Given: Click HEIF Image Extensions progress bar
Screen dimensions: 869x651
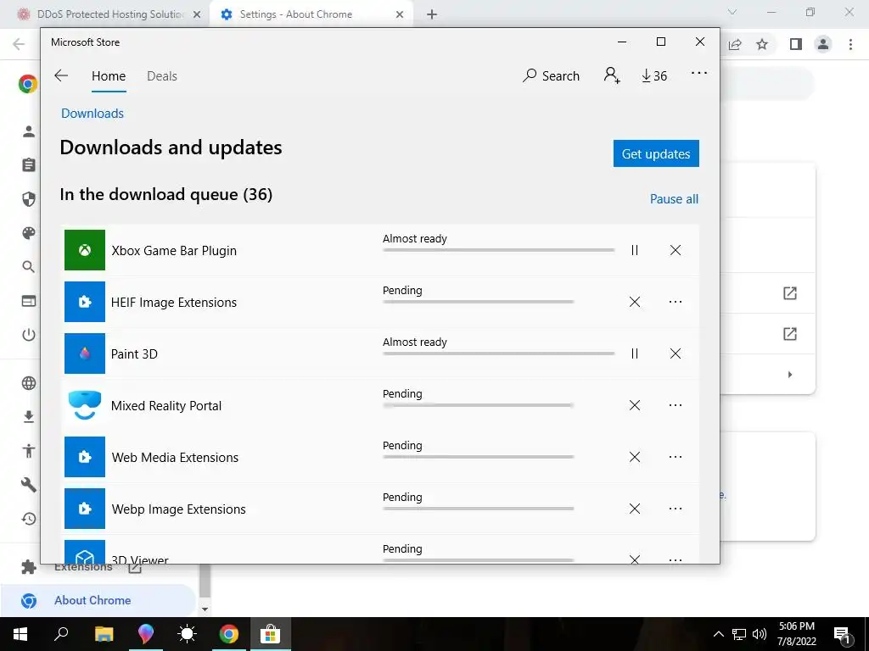Looking at the screenshot, I should (478, 302).
